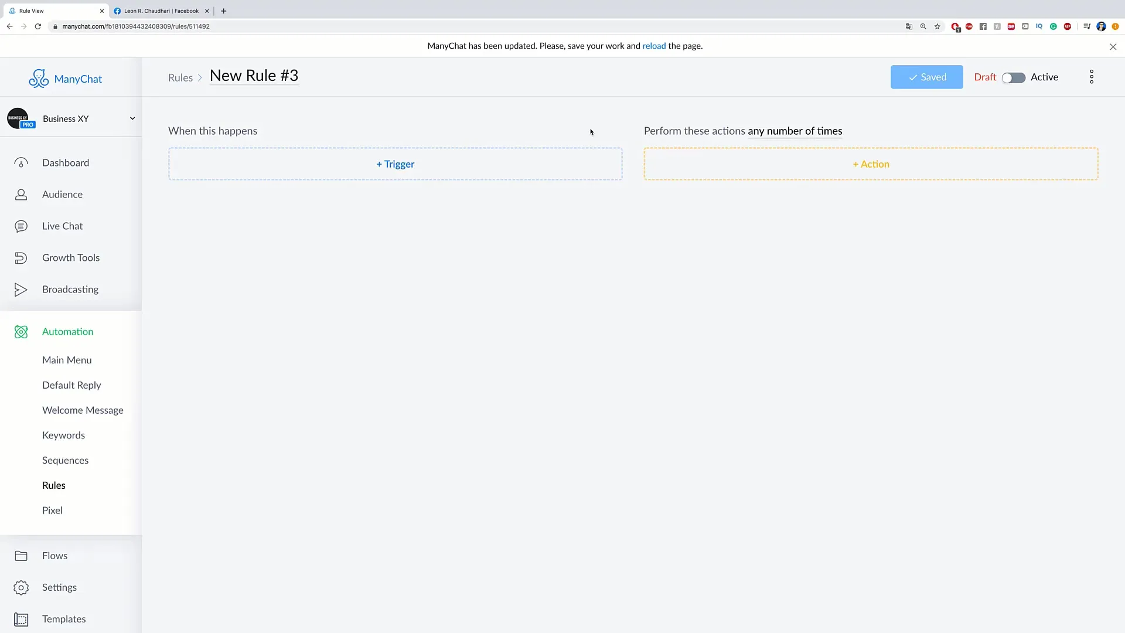Viewport: 1125px width, 633px height.
Task: Click the Flows sidebar icon
Action: pos(21,555)
